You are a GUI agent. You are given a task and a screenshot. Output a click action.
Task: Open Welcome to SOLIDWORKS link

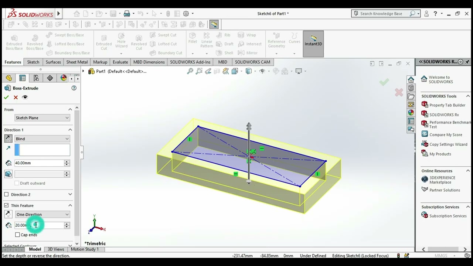(x=440, y=80)
